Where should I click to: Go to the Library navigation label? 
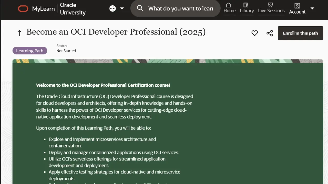(x=247, y=11)
